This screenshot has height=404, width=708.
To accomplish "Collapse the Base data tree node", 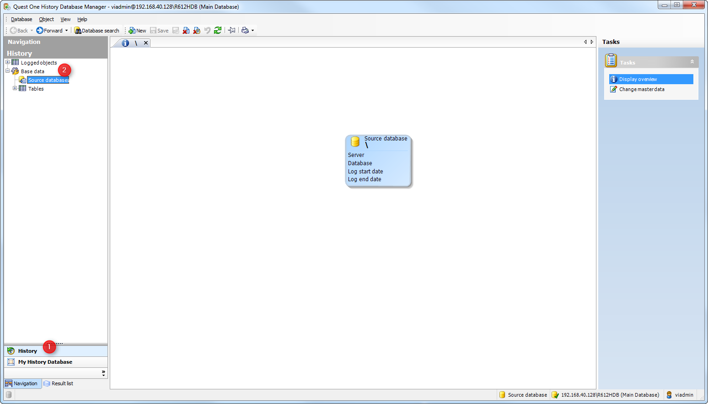I will pyautogui.click(x=8, y=71).
